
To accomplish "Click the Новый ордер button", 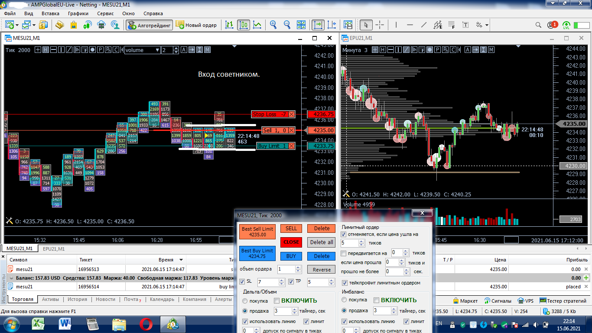I will coord(197,25).
